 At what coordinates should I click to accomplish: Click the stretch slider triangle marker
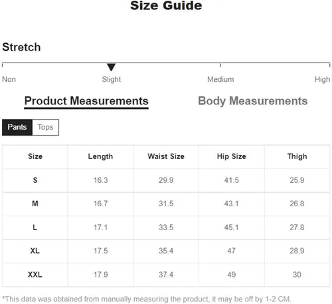[111, 67]
